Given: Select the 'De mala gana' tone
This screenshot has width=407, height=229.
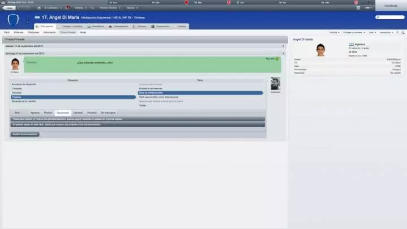Looking at the screenshot, I should (x=108, y=113).
